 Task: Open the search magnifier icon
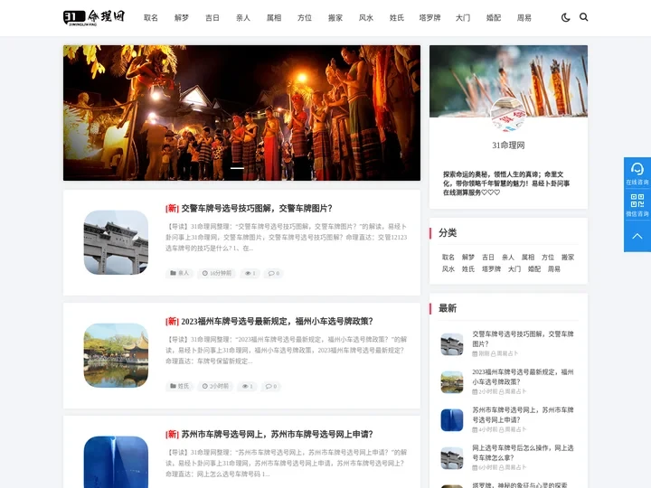[x=584, y=17]
